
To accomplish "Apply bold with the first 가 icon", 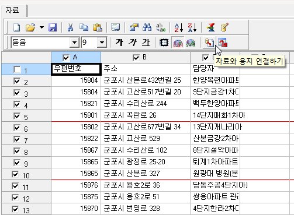I will [119, 43].
